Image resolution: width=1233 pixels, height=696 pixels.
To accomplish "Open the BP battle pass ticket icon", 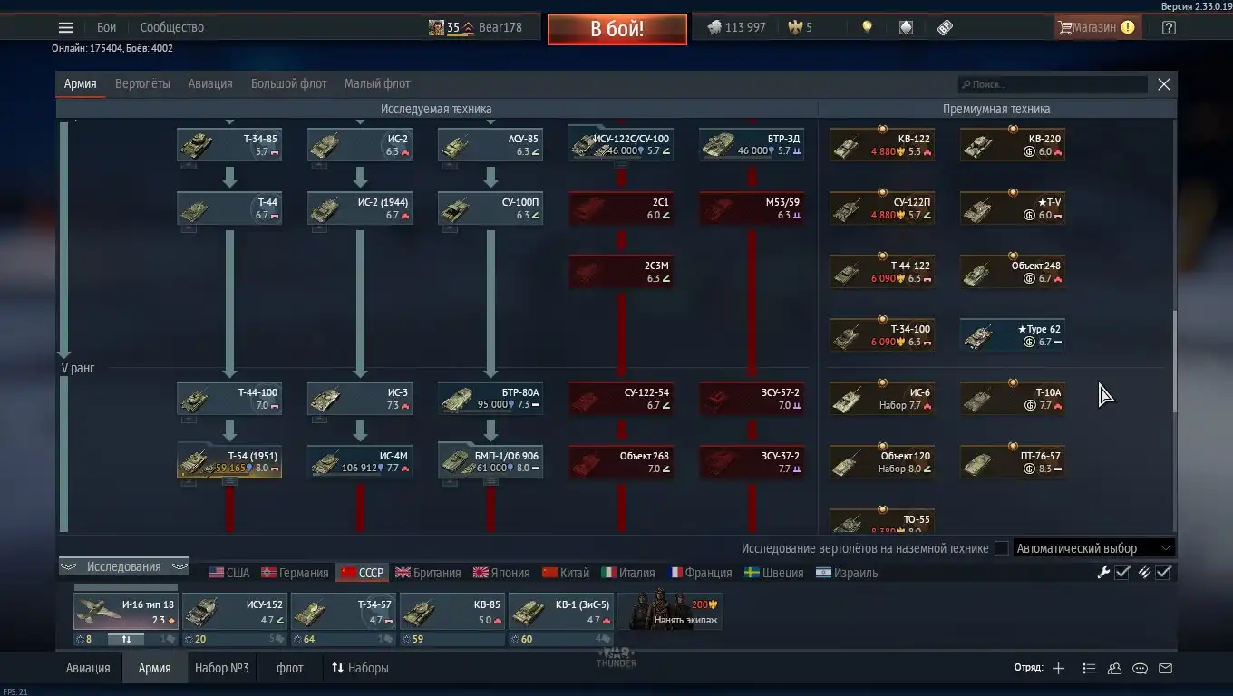I will click(945, 27).
